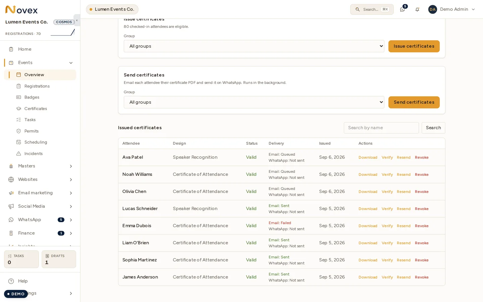Go to Registrations in the sidebar
Screen dimensions: 483x302
tap(40, 86)
